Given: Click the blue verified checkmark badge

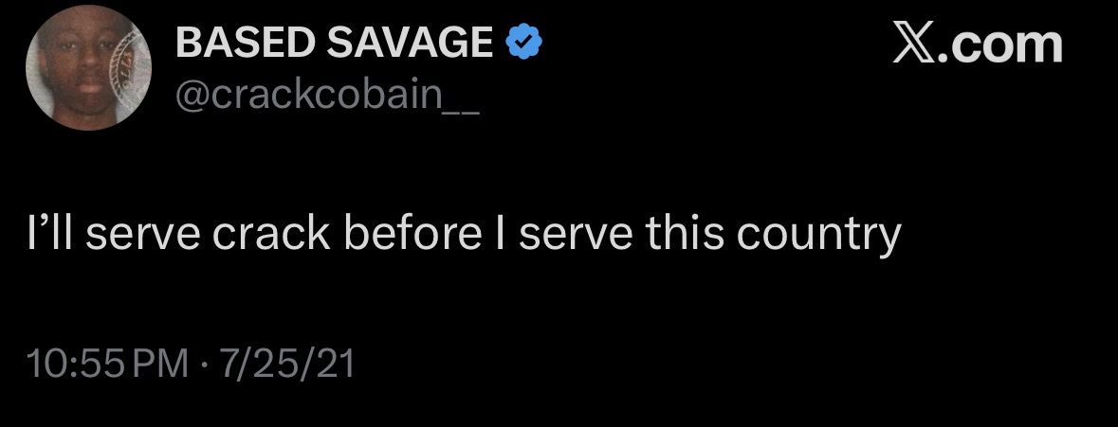Looking at the screenshot, I should (x=523, y=43).
